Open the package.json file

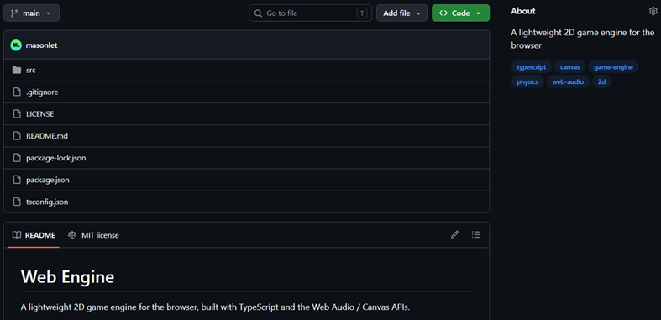(x=48, y=180)
